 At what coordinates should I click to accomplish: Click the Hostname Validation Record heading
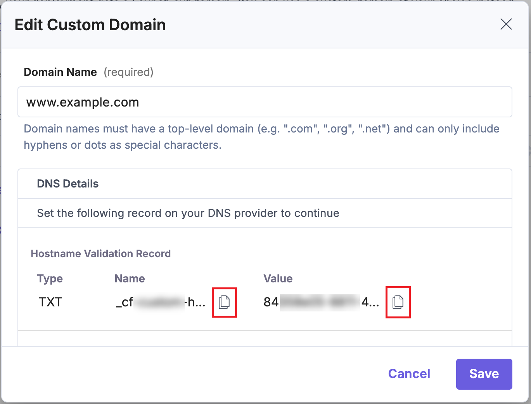[101, 253]
